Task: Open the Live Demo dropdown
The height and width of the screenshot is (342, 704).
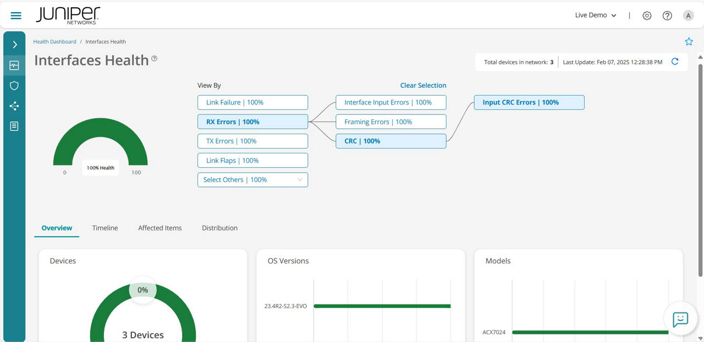Action: 595,15
